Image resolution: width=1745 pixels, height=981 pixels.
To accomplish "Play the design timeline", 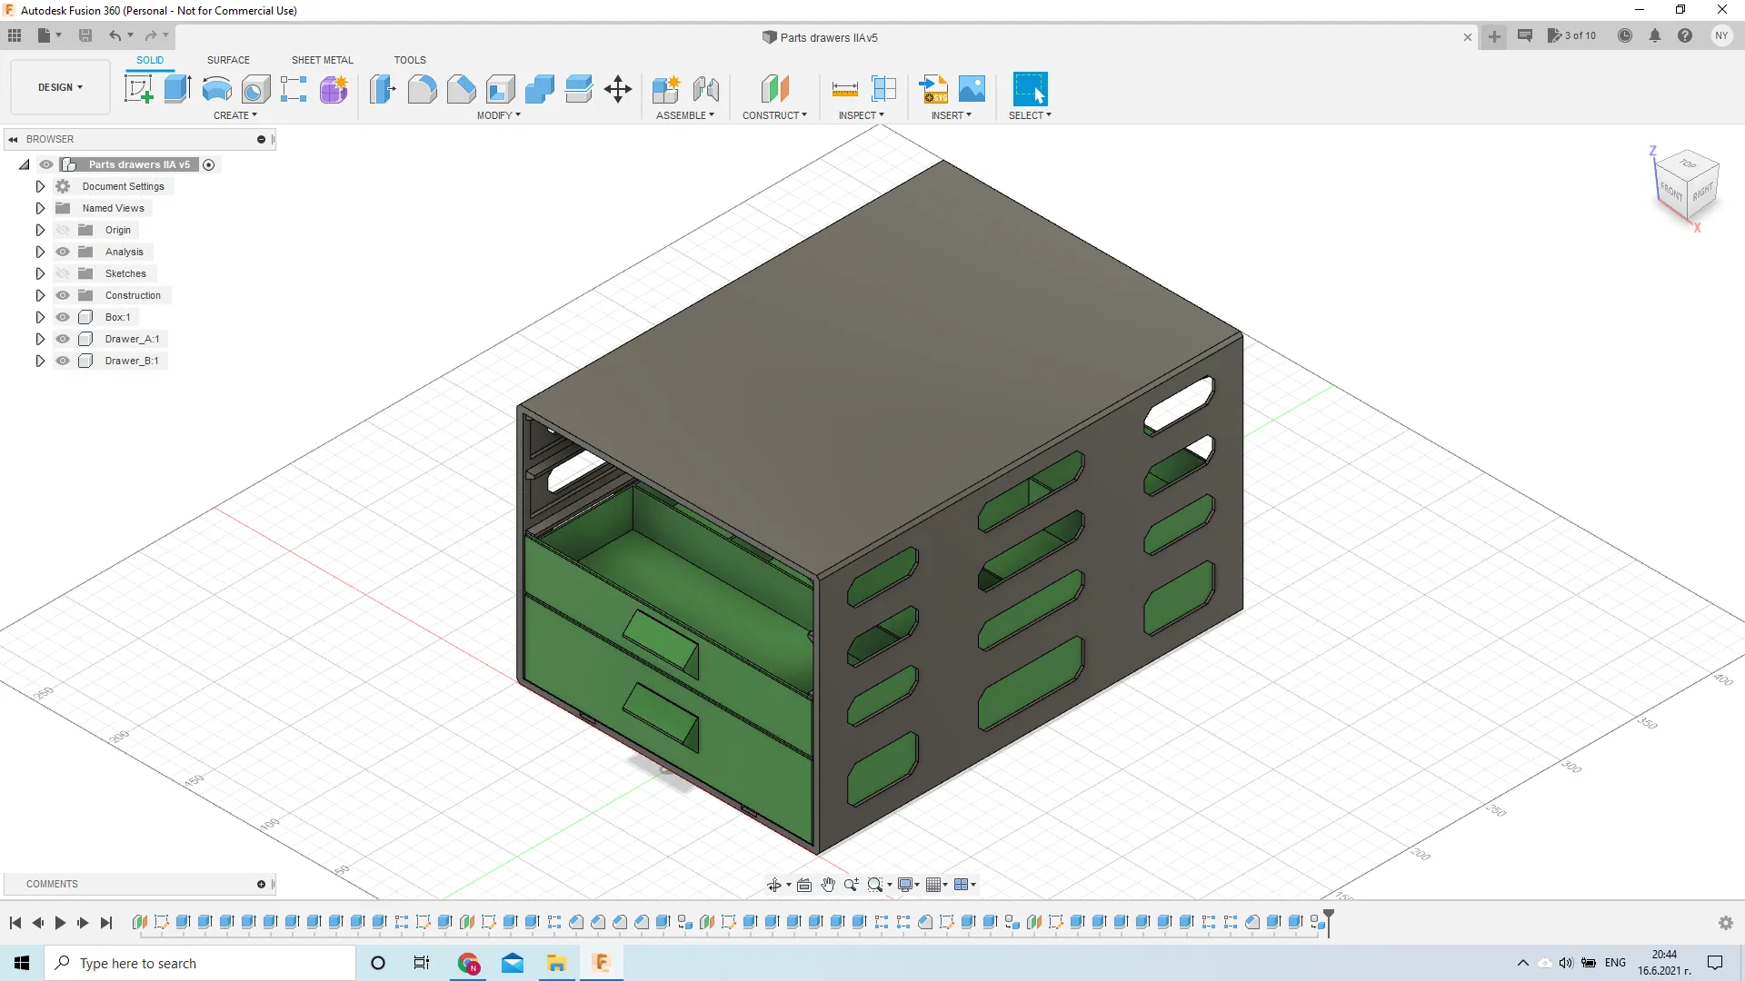I will (x=60, y=923).
